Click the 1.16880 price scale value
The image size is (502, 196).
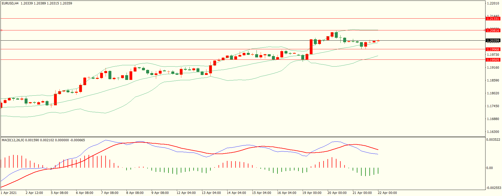(x=493, y=119)
